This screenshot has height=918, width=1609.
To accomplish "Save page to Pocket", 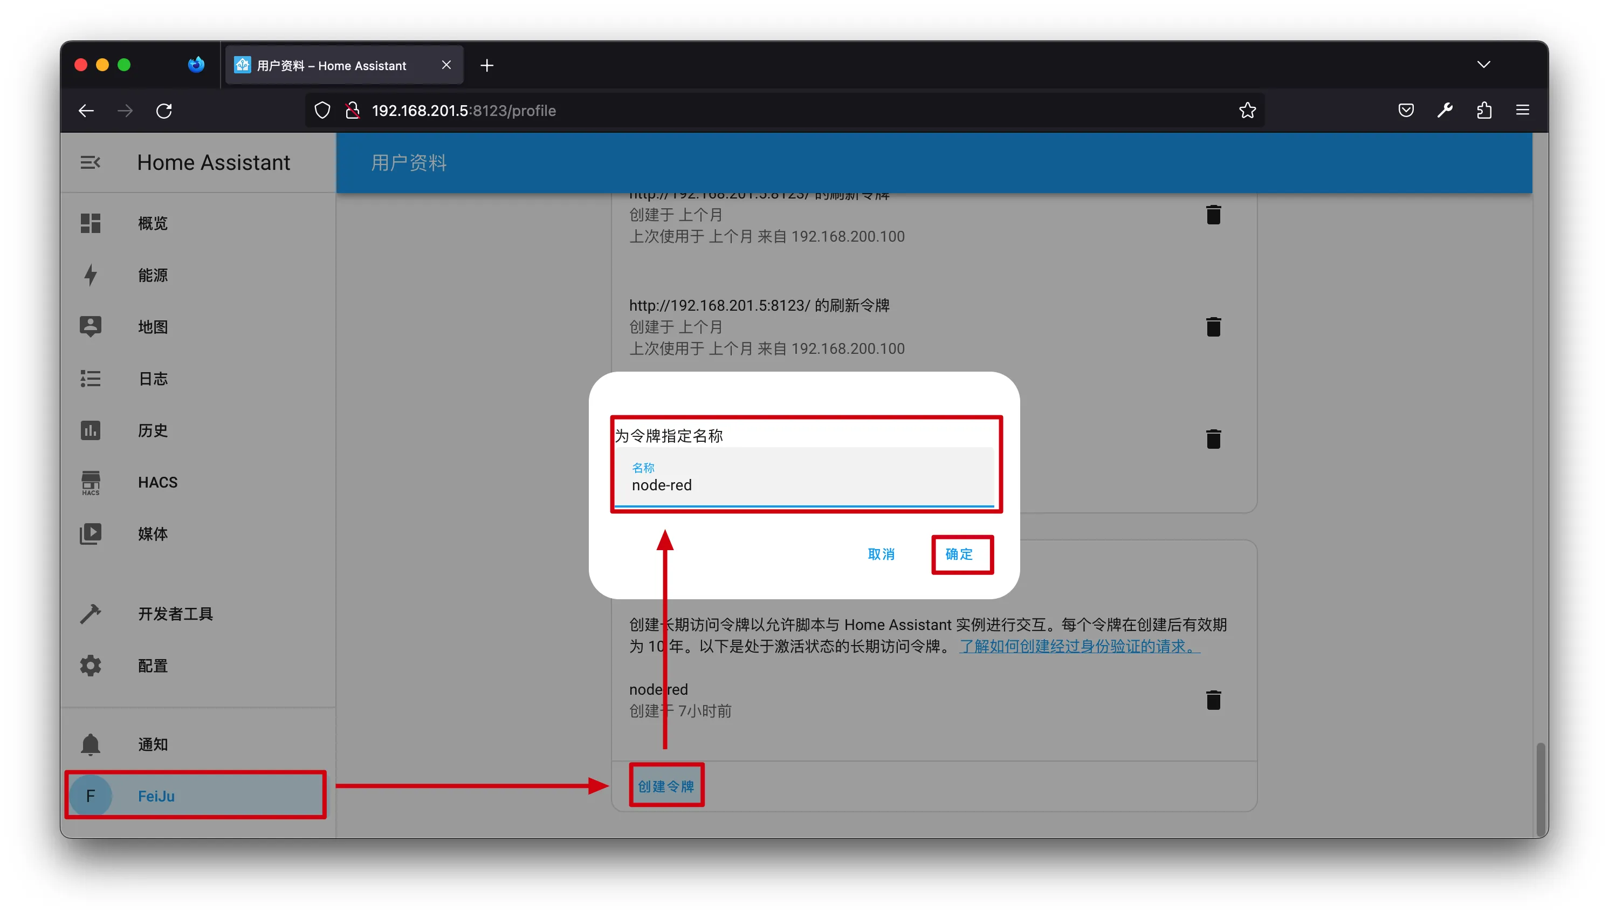I will tap(1405, 111).
